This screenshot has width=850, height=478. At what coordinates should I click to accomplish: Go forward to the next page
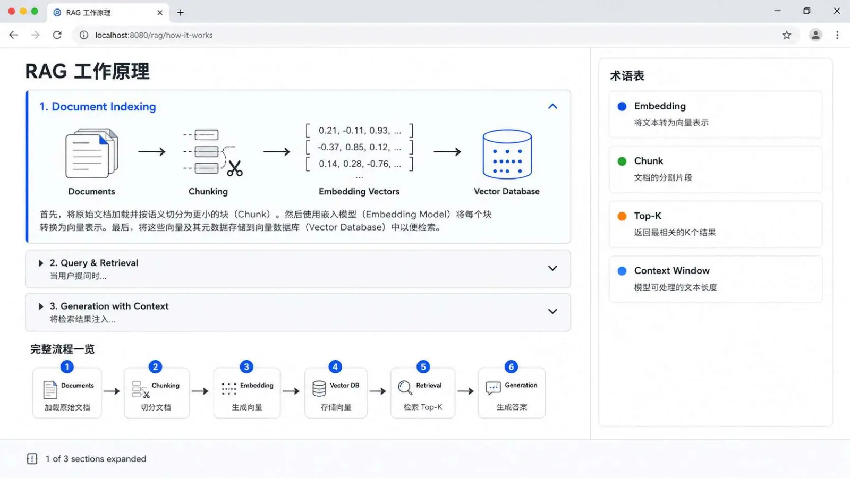pyautogui.click(x=35, y=35)
